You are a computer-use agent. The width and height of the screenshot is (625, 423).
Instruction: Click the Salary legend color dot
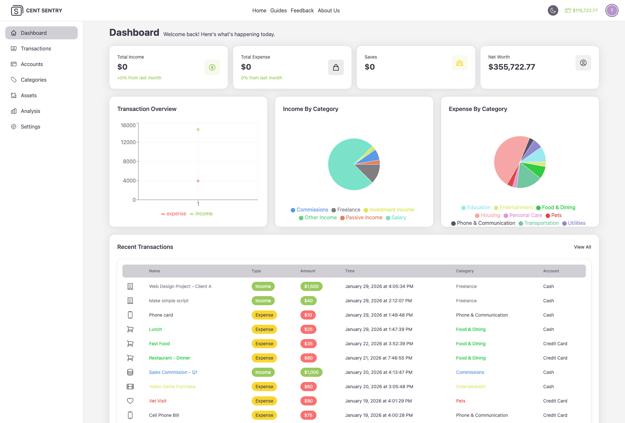click(388, 218)
